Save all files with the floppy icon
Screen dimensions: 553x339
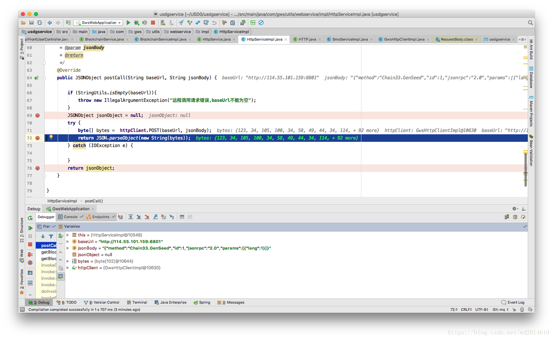[31, 23]
